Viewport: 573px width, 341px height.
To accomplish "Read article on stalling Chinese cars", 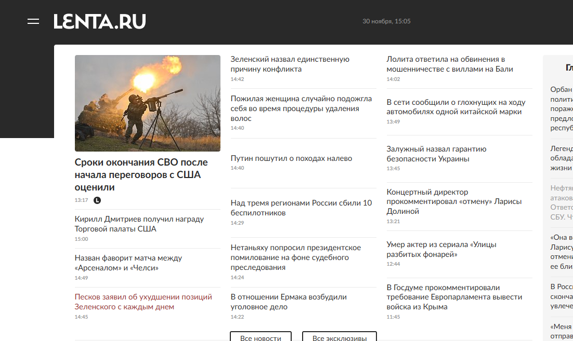I will click(455, 107).
